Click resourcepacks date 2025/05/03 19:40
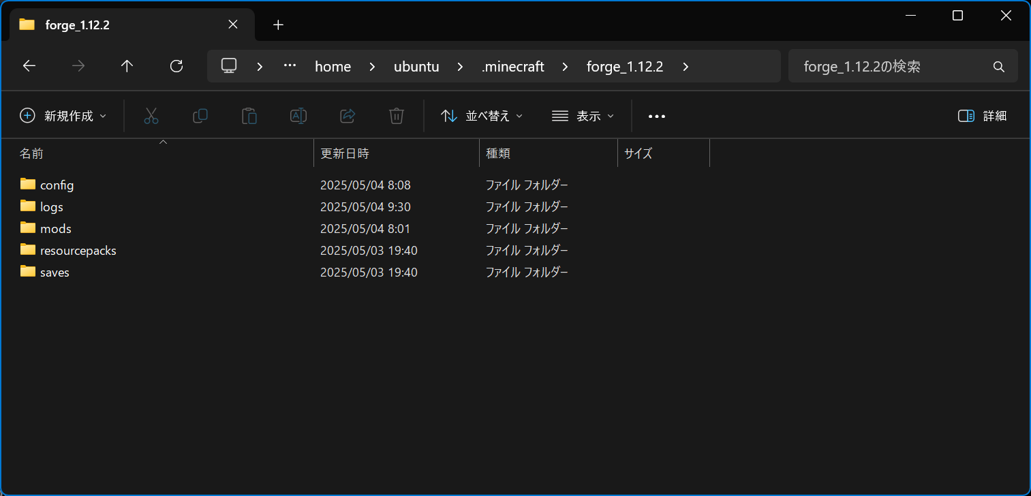This screenshot has width=1031, height=496. tap(369, 251)
